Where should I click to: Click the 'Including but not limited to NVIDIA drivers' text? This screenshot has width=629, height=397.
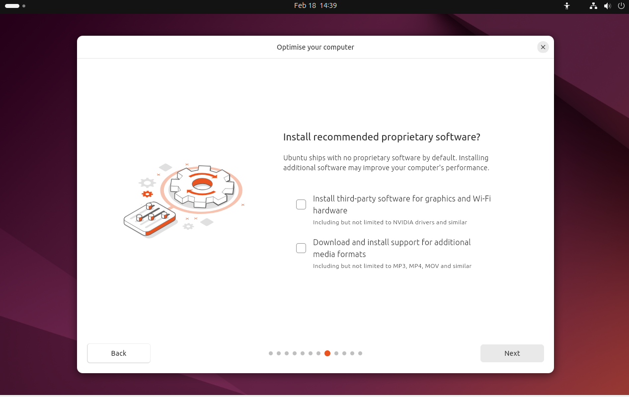[390, 222]
